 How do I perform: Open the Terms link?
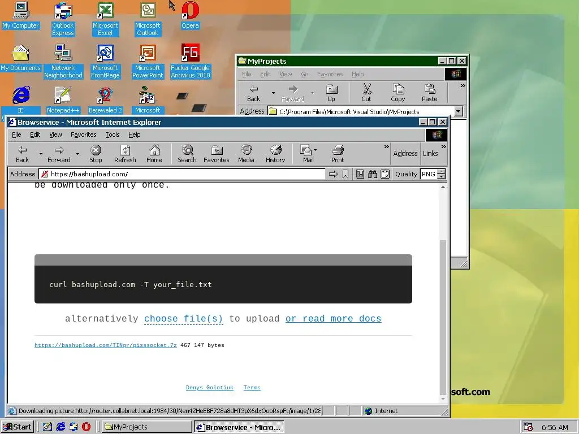click(x=252, y=388)
